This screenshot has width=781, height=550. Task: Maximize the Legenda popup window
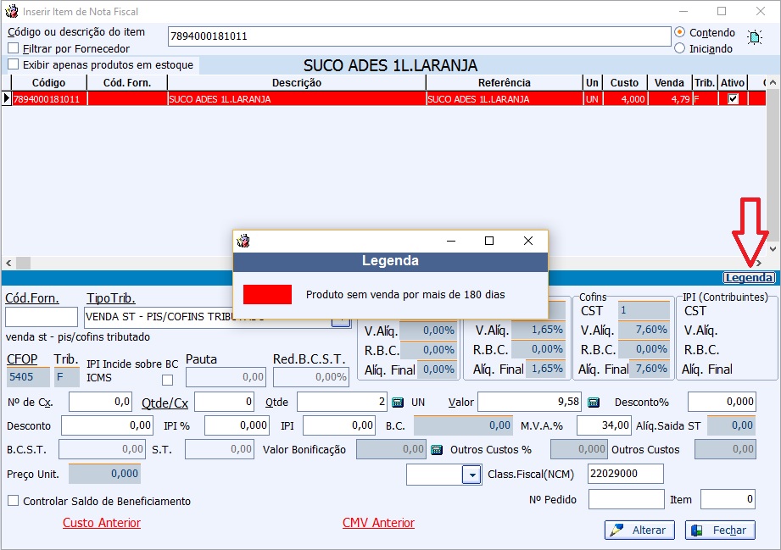coord(488,241)
